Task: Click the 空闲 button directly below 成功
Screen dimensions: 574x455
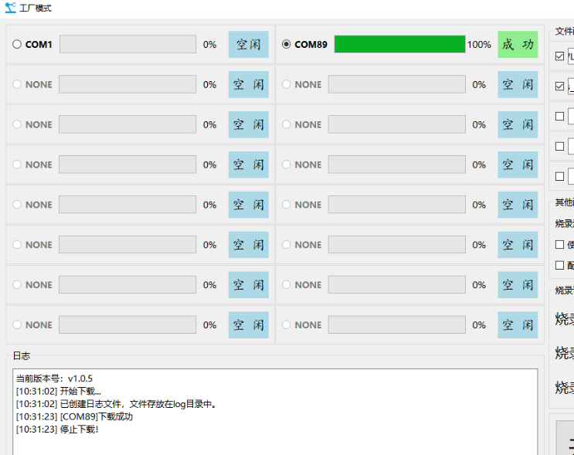Action: point(518,85)
